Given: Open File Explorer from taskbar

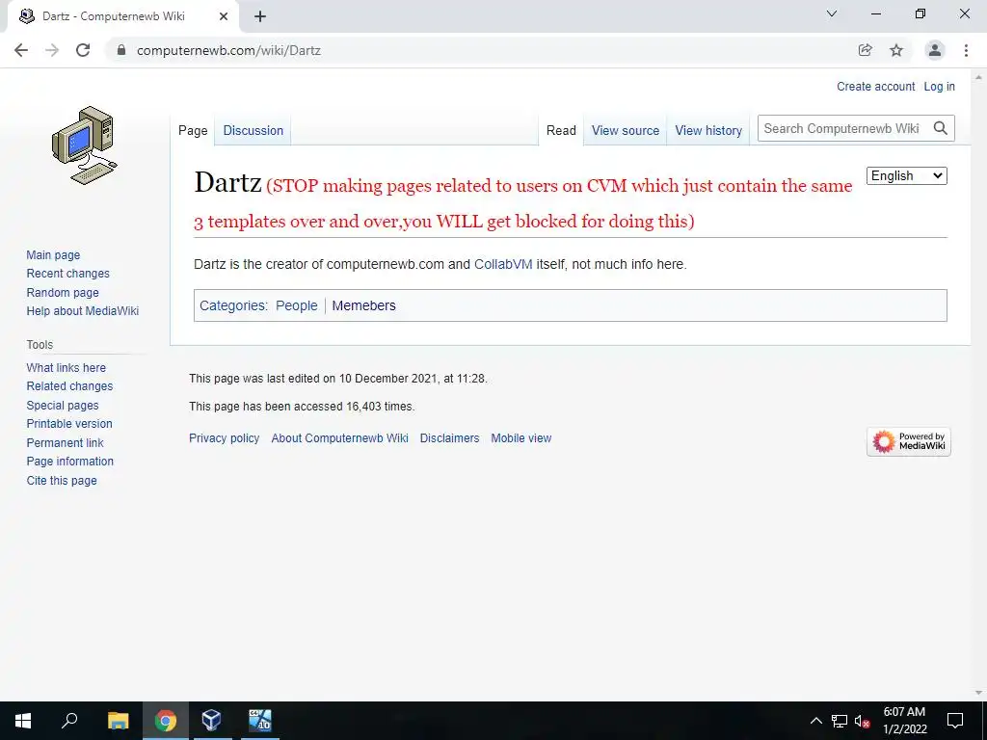Looking at the screenshot, I should (118, 721).
